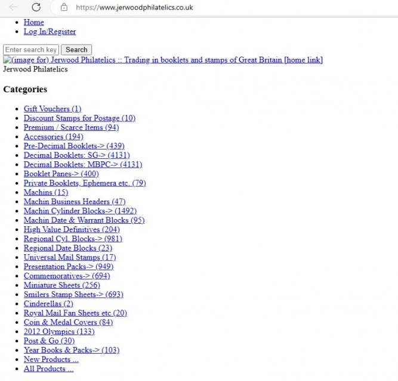Click the Categories heading text
The width and height of the screenshot is (398, 381).
coord(25,89)
